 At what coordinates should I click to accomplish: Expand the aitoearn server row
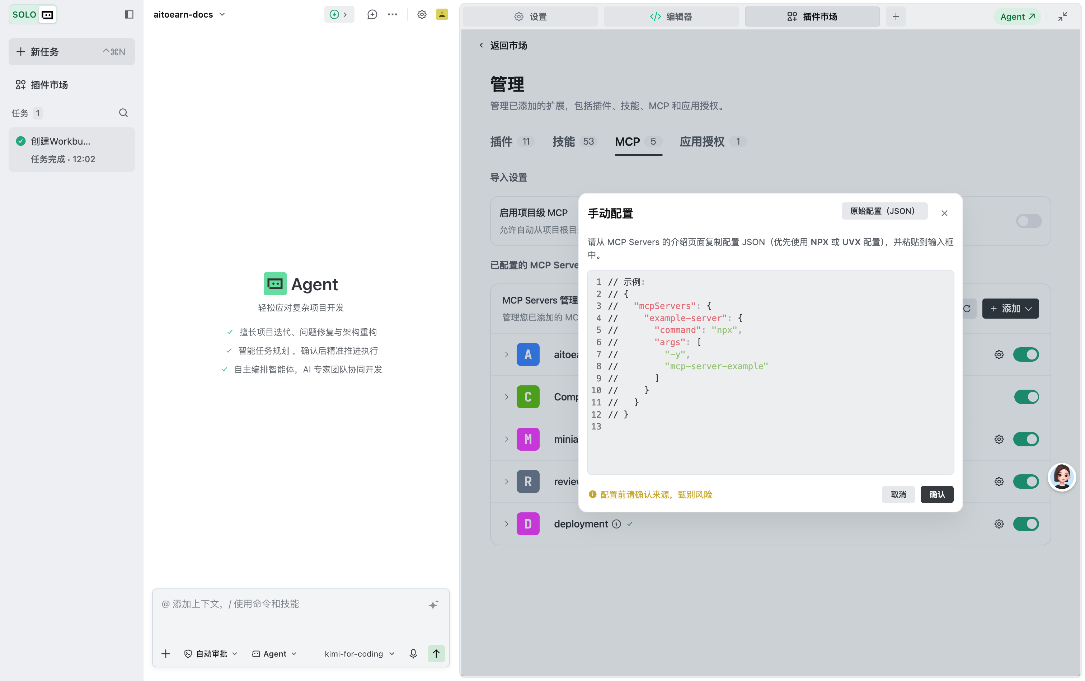506,354
